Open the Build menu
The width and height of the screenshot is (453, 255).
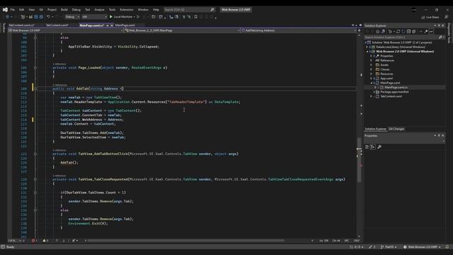click(64, 9)
